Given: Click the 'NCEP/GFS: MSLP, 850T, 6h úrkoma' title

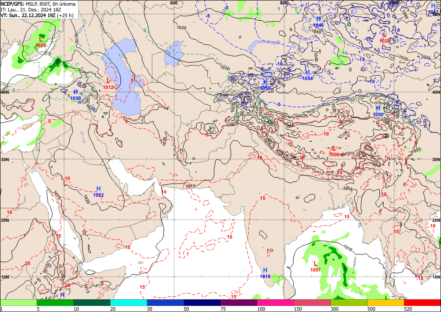Looking at the screenshot, I should click(38, 4).
